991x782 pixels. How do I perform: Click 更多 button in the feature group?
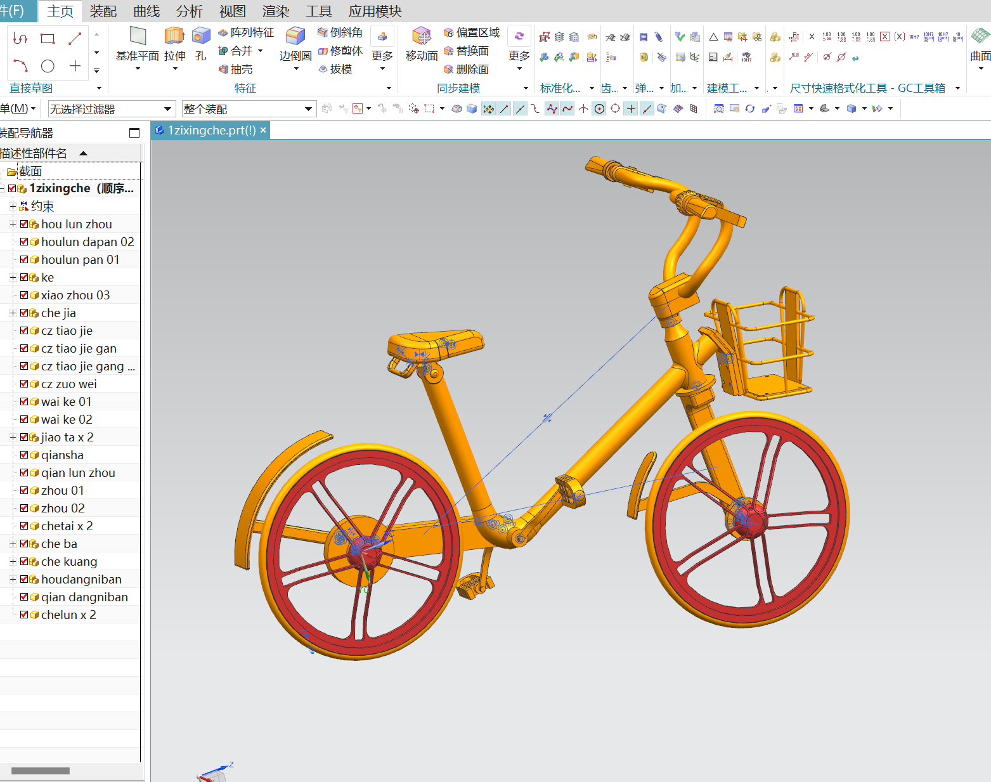point(382,56)
